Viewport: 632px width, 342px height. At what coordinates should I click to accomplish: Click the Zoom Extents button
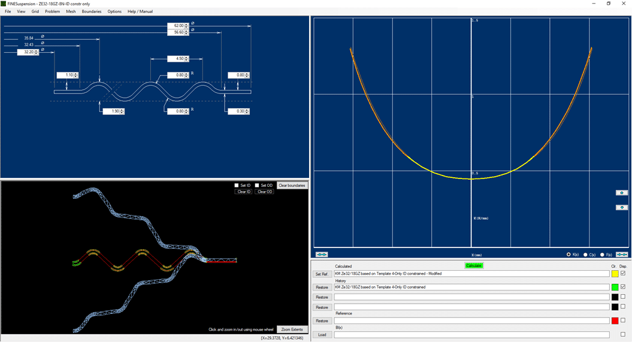click(x=292, y=329)
